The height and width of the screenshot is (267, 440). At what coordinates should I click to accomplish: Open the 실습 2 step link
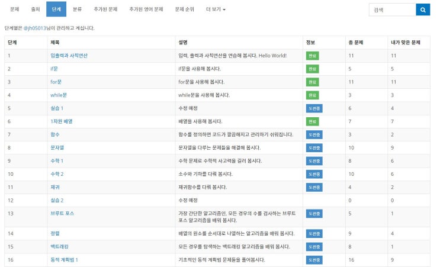57,201
